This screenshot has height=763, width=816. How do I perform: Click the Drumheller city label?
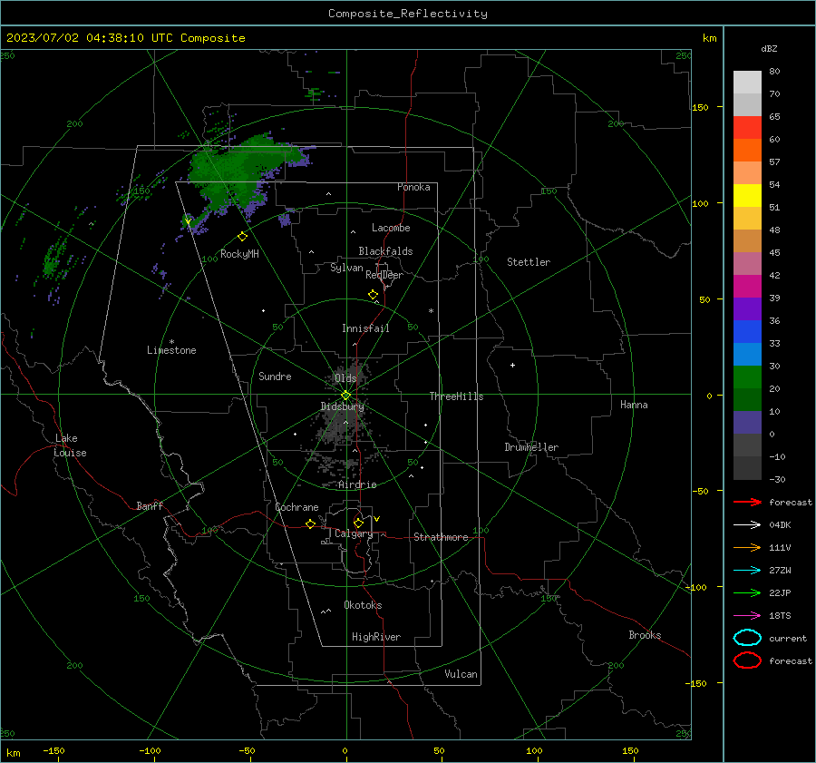[531, 447]
